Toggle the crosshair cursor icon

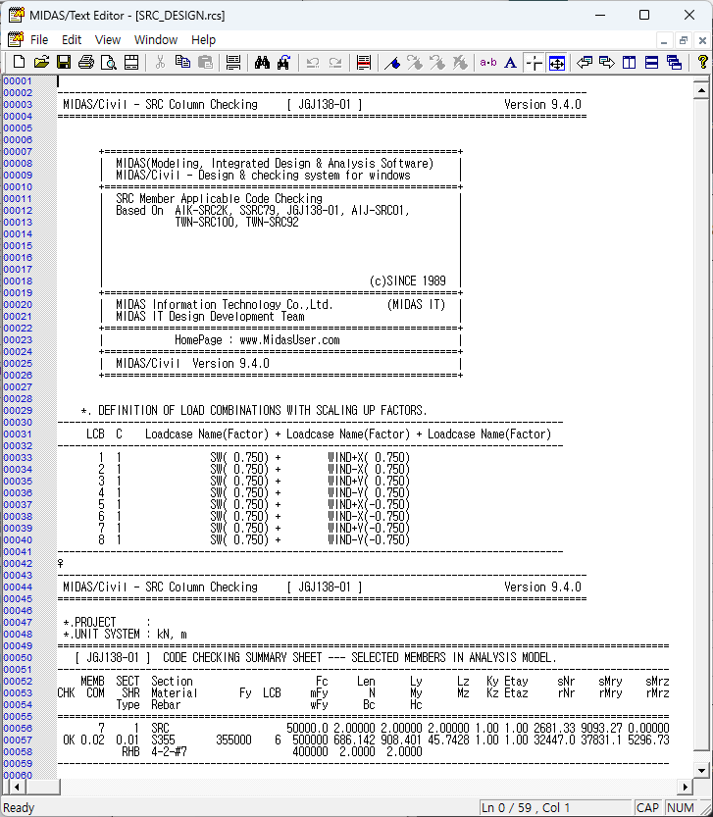(535, 63)
